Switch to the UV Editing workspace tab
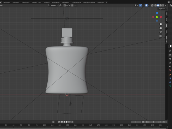The width and height of the screenshot is (172, 129). click(25, 2)
